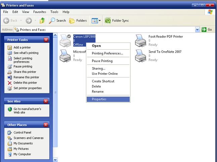This screenshot has width=217, height=162.
Task: Open the View menu
Action: click(x=26, y=12)
